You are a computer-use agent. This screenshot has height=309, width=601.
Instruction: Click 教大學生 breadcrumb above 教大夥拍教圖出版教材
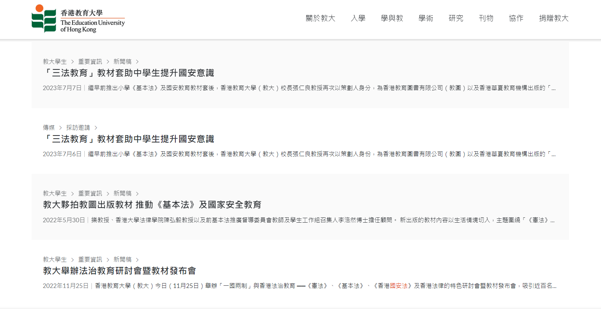[55, 193]
